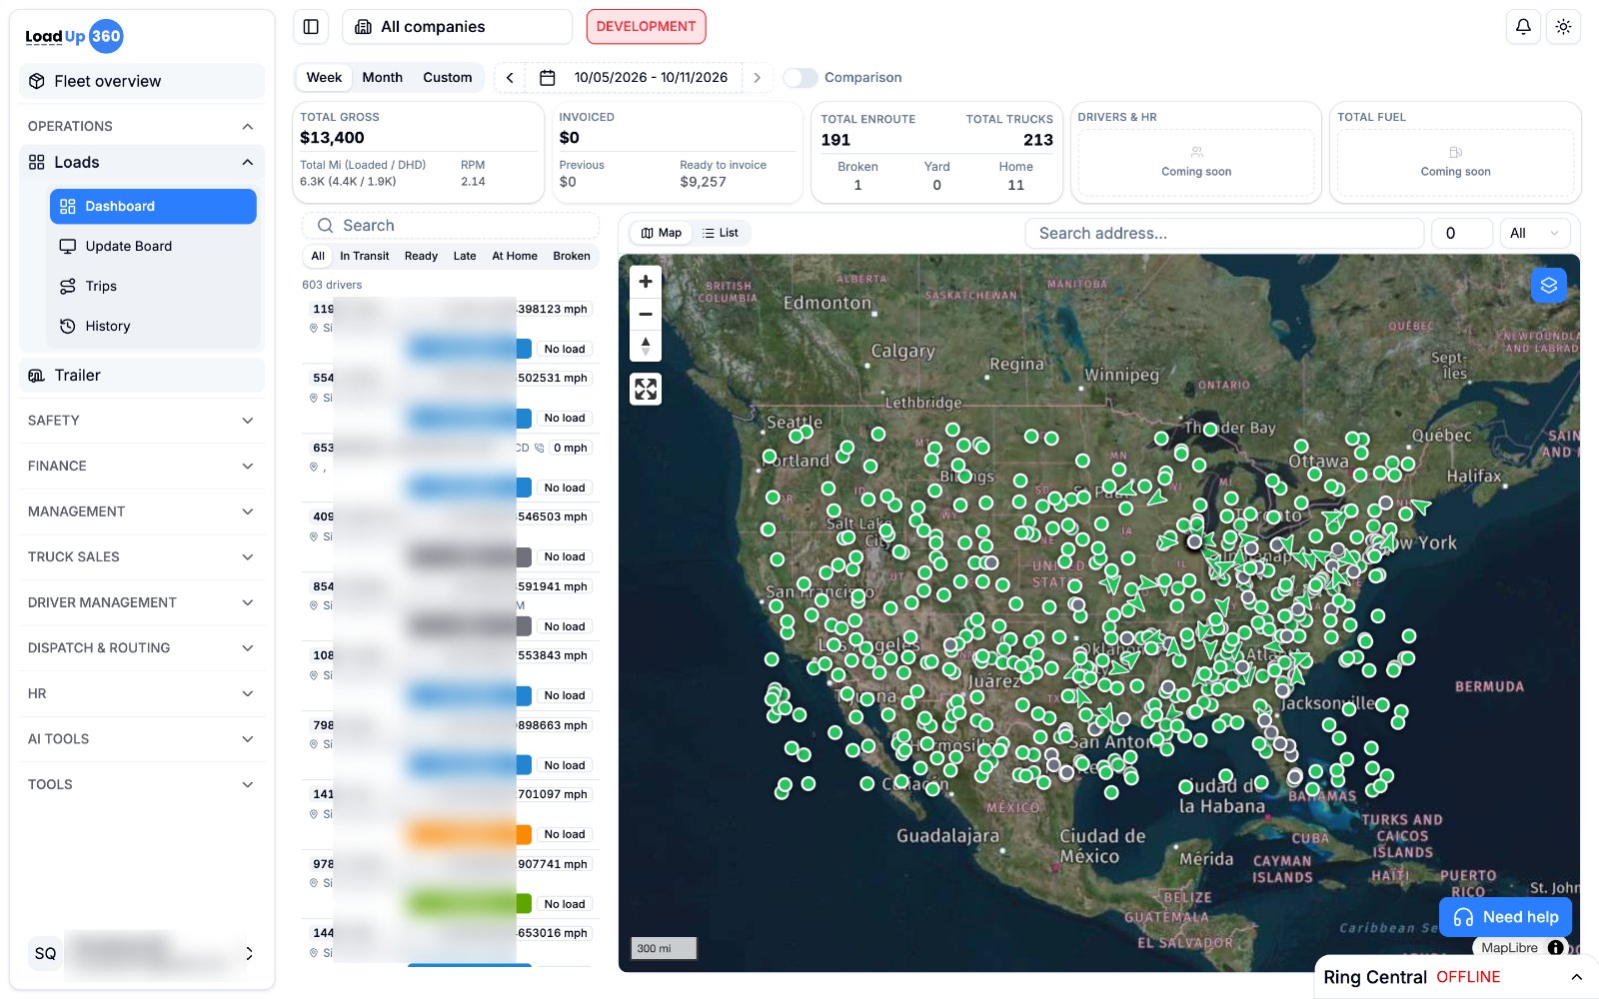Collapse the Loads menu
Image resolution: width=1599 pixels, height=999 pixels.
pos(142,162)
